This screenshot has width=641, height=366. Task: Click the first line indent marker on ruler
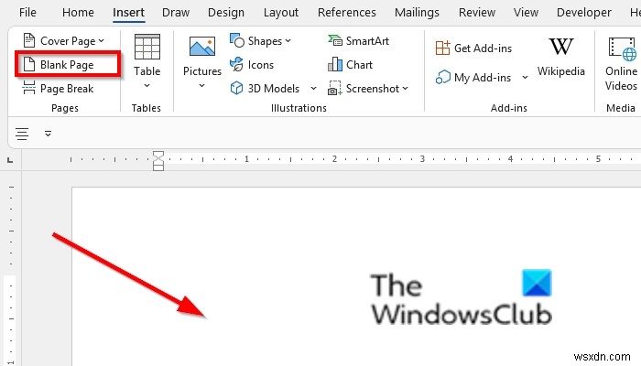158,155
